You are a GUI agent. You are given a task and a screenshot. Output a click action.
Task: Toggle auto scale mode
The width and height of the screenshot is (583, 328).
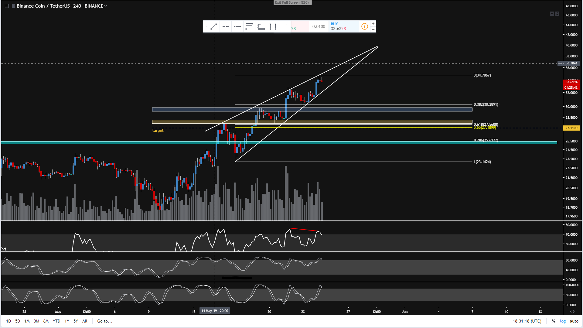[x=574, y=321]
